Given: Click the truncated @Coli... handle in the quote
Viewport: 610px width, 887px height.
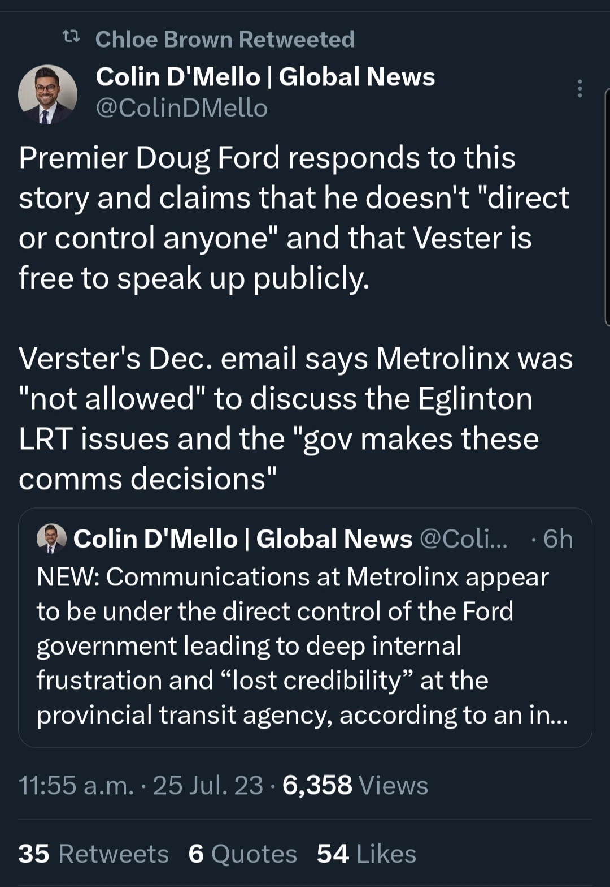Looking at the screenshot, I should [x=463, y=539].
